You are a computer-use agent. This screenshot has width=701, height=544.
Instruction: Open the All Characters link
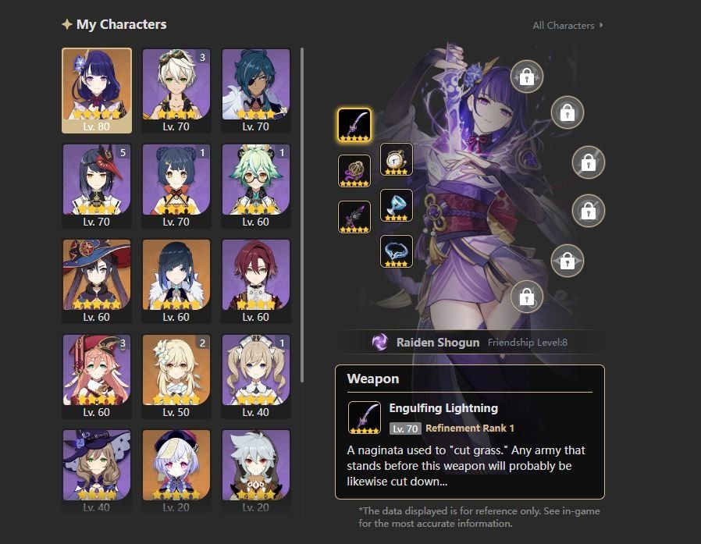(564, 26)
